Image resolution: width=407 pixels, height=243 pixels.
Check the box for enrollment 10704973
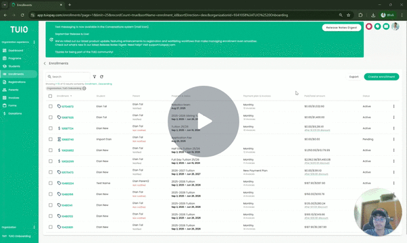(x=51, y=106)
